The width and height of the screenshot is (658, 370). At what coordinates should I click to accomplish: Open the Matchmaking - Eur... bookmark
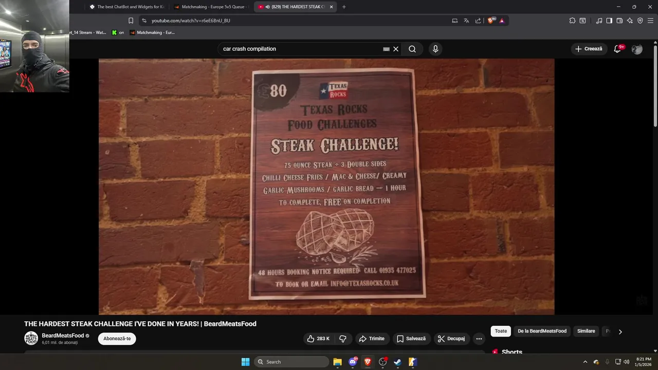click(x=152, y=32)
